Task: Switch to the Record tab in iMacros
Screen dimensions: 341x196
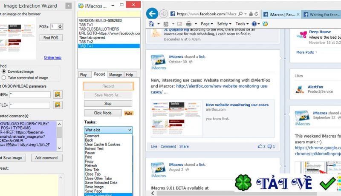Action: point(99,74)
